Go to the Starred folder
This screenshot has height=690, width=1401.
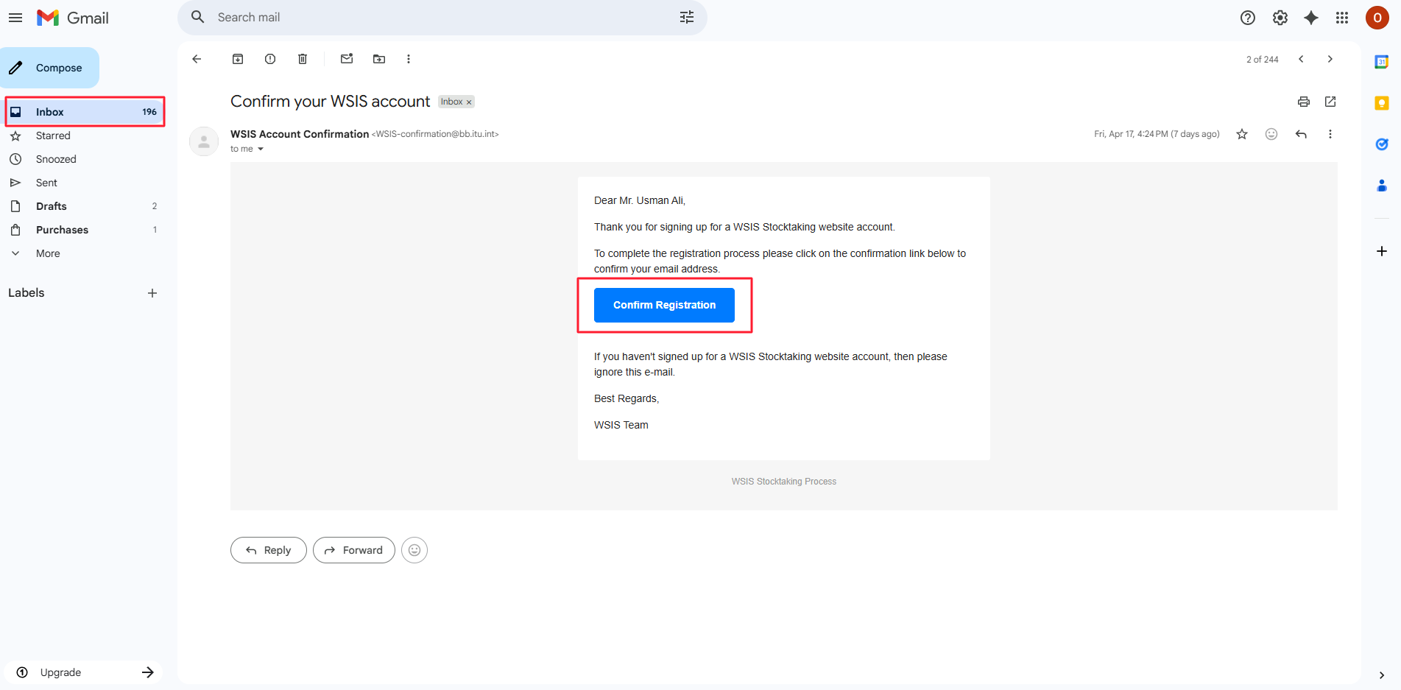click(x=53, y=135)
